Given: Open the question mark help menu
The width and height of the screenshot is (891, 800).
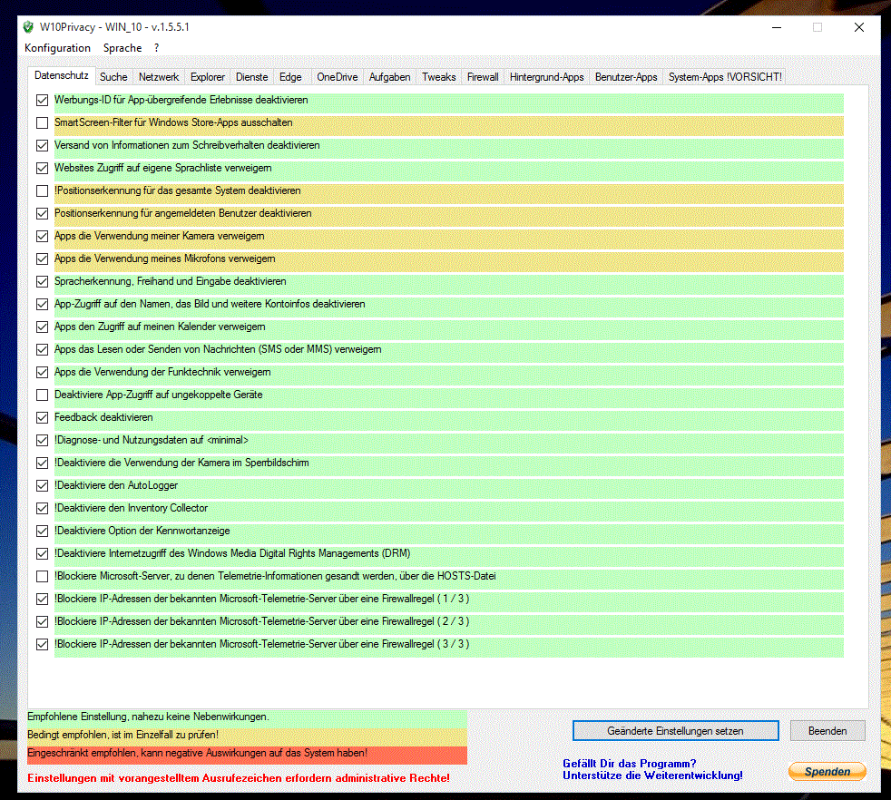Looking at the screenshot, I should (x=156, y=48).
